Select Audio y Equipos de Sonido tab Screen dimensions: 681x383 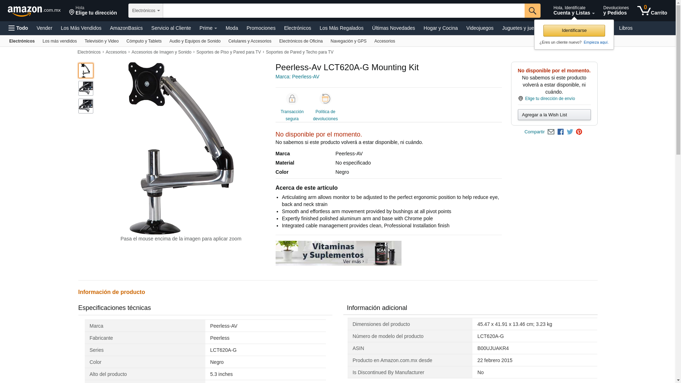tap(195, 41)
